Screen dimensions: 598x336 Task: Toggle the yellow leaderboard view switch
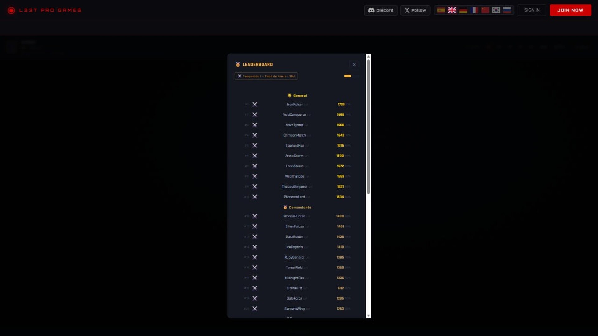tap(351, 76)
